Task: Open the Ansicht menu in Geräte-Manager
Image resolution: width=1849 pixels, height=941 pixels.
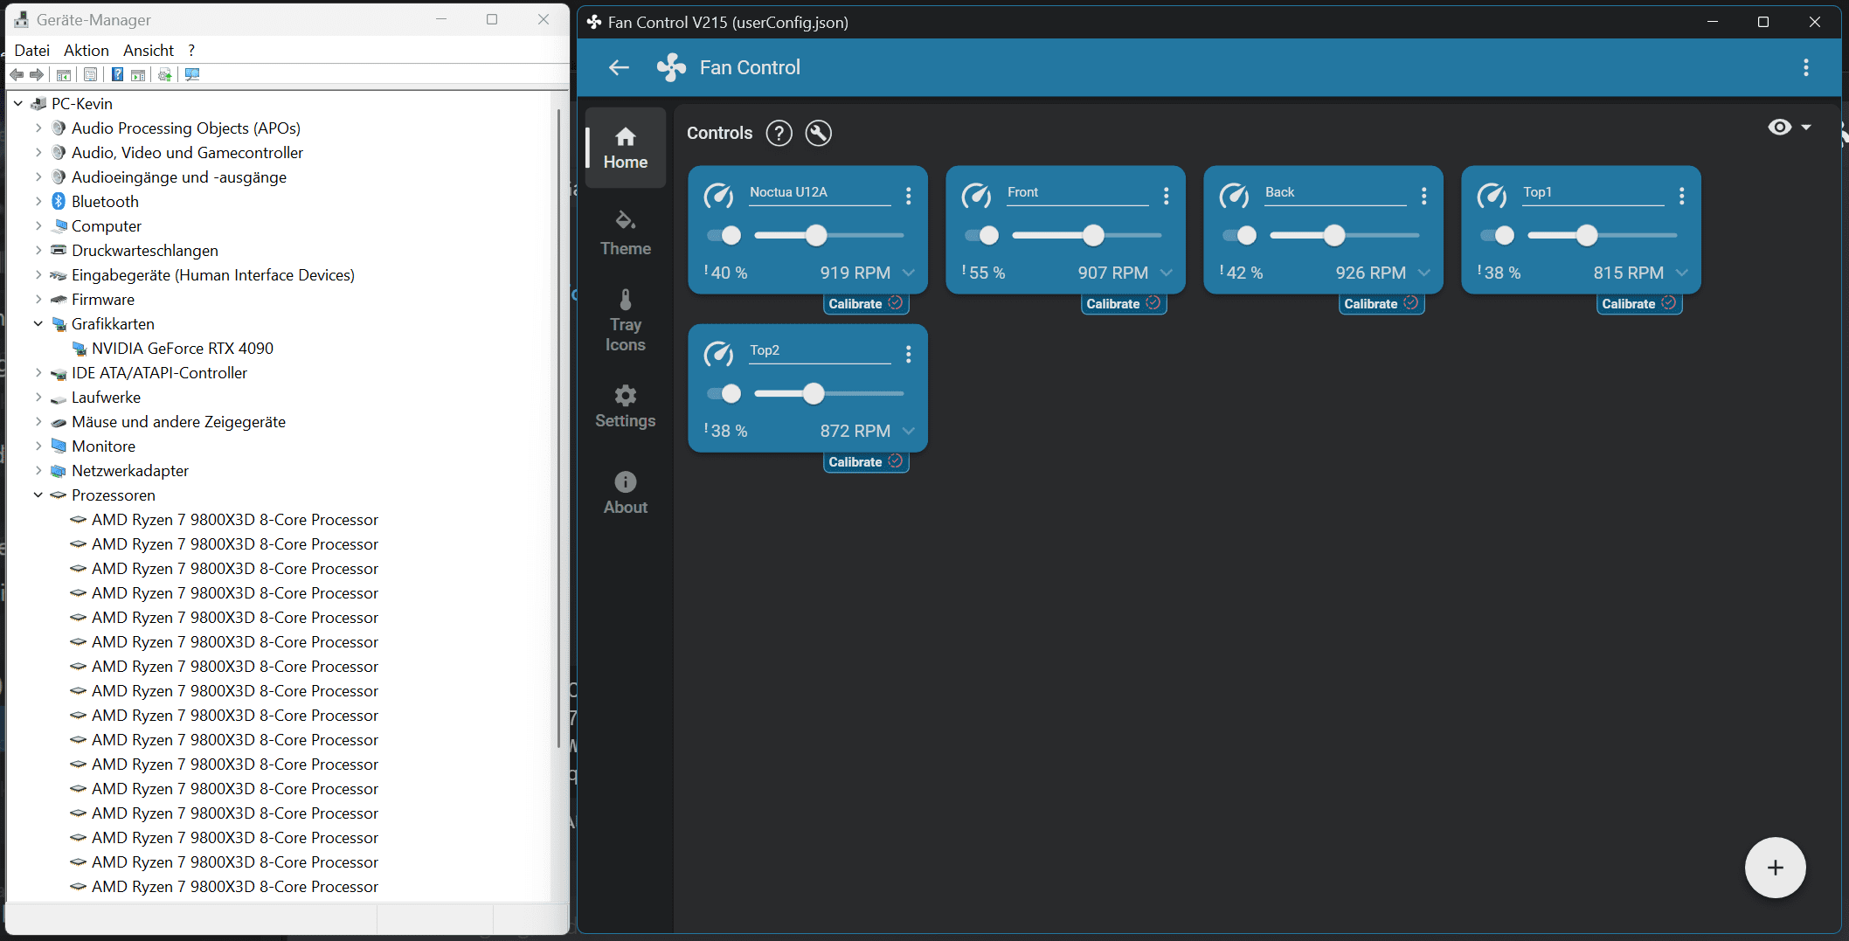Action: (149, 51)
